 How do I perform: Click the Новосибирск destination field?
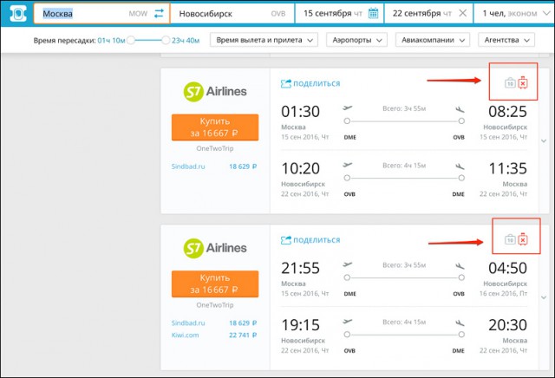tap(232, 14)
